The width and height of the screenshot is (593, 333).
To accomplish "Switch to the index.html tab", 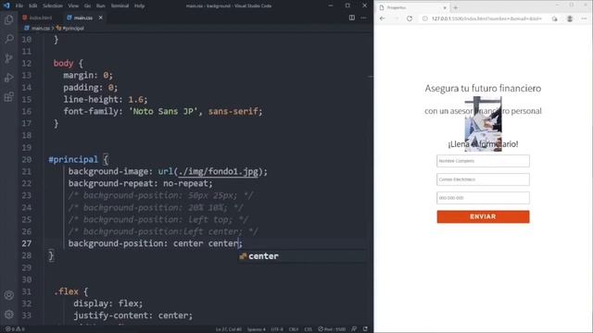I will pos(40,18).
